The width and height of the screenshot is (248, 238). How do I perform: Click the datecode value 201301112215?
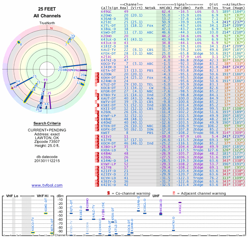click(x=47, y=161)
